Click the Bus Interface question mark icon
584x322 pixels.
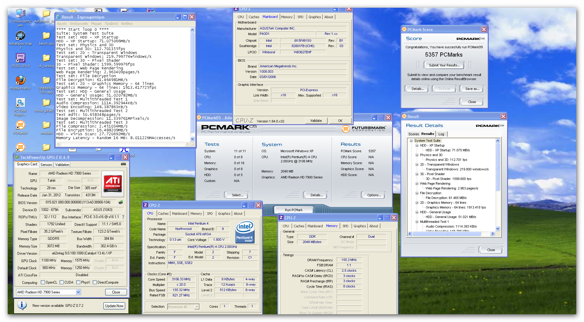[x=123, y=217]
